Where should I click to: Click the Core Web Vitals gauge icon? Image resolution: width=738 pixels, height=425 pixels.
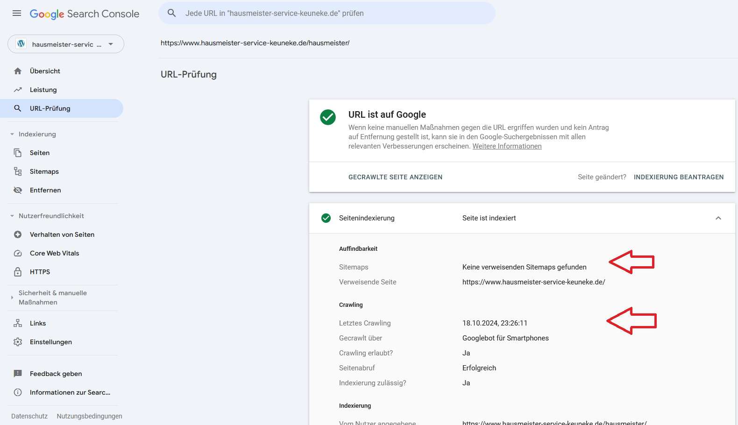click(x=18, y=253)
